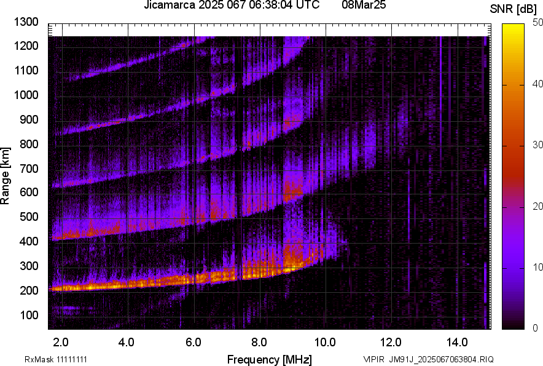
Task: Click the range tick label '800'
Action: click(x=29, y=144)
